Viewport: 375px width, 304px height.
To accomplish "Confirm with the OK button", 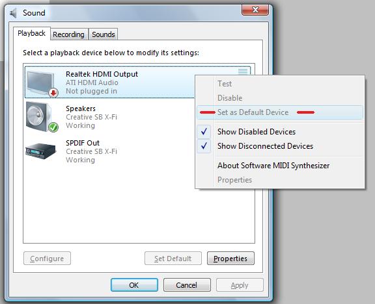I will coord(134,285).
